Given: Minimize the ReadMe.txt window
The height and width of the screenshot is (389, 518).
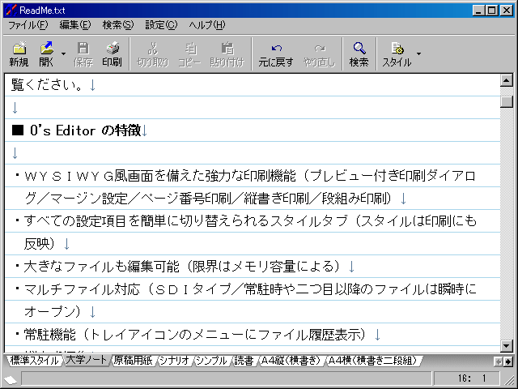Looking at the screenshot, I should (479, 11).
